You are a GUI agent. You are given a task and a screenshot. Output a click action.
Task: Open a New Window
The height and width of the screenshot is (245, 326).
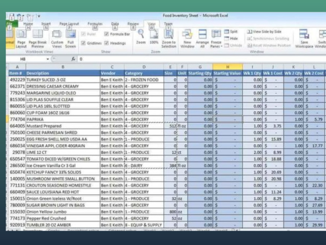187,39
